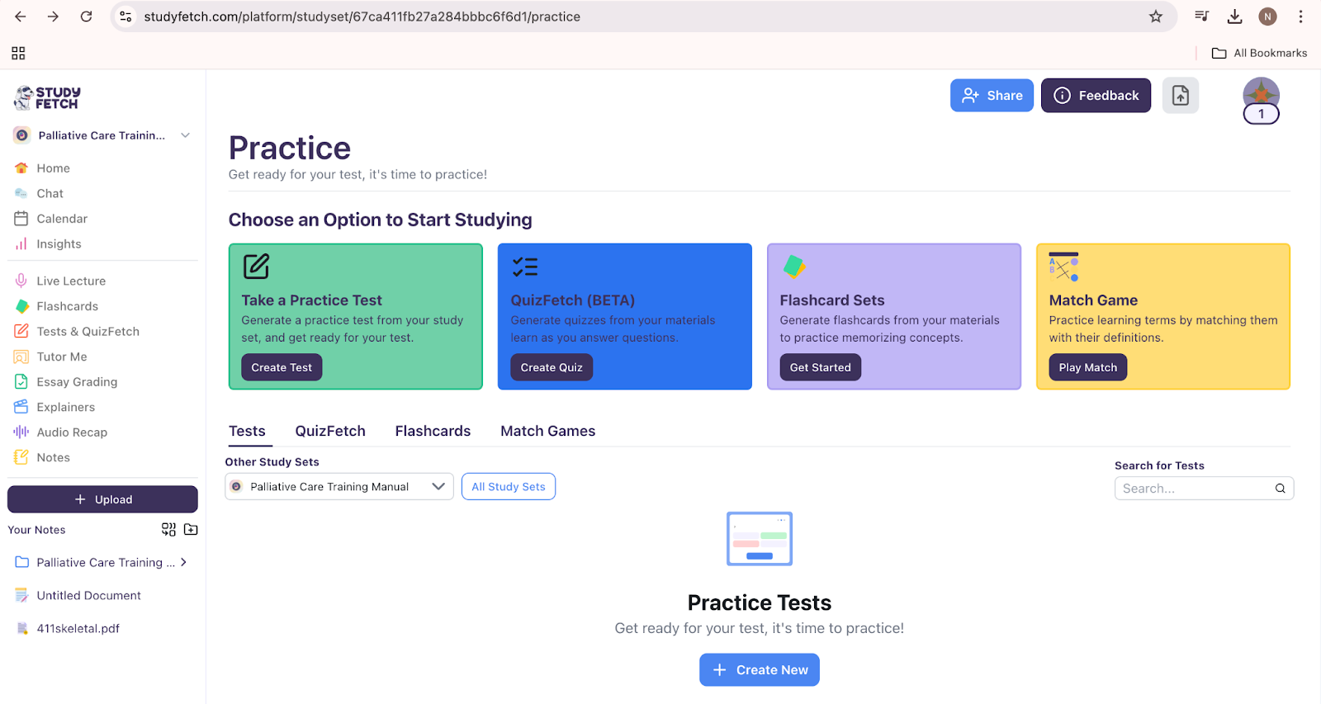Click the Share button

coord(992,96)
